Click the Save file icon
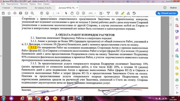The height and width of the screenshot is (101, 180). click(3, 13)
